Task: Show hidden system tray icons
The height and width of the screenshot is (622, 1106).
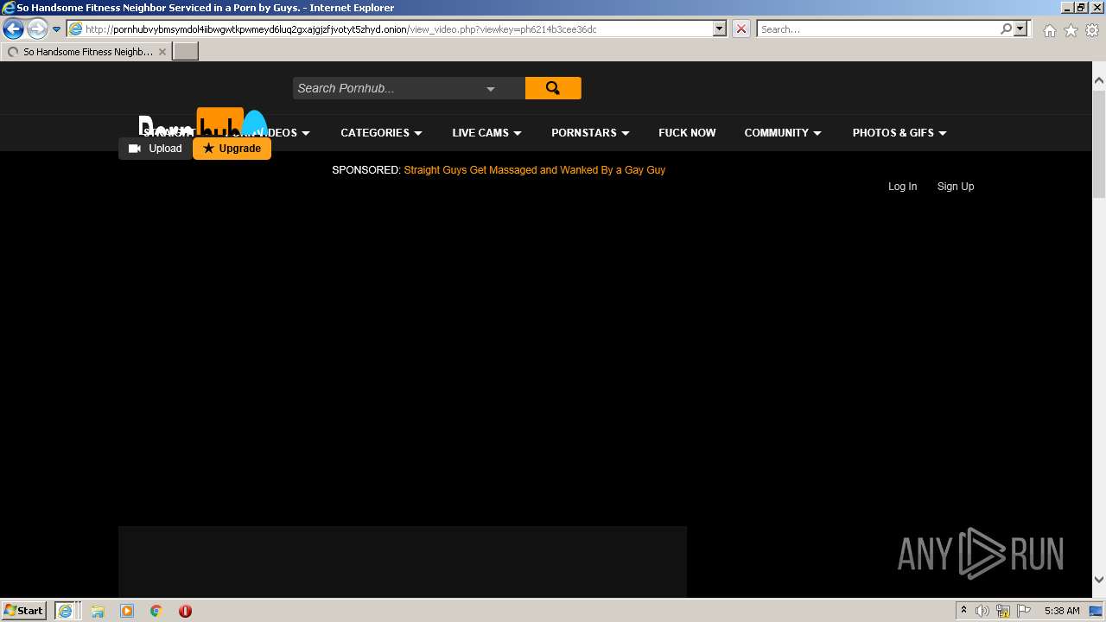Action: [x=963, y=611]
